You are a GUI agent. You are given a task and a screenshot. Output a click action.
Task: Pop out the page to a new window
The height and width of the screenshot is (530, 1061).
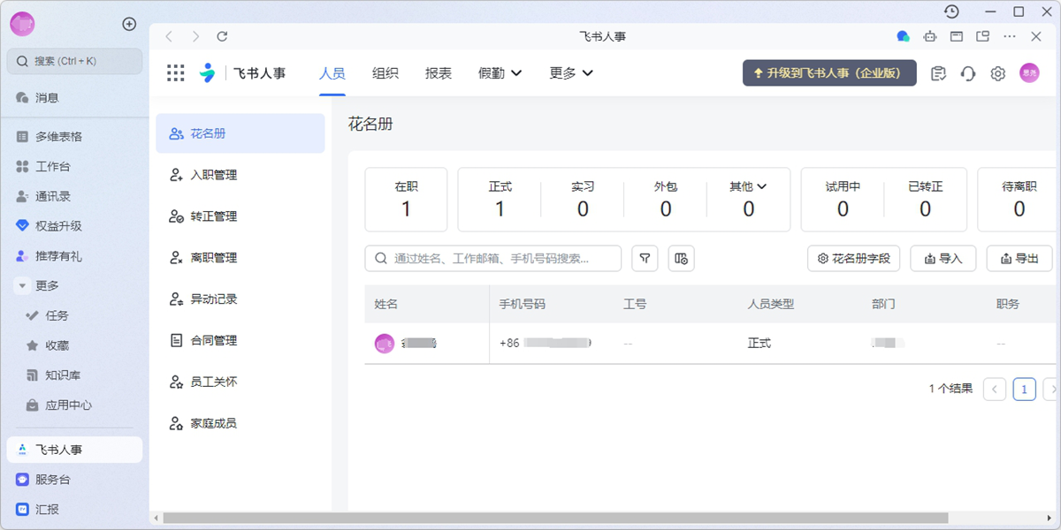[982, 36]
